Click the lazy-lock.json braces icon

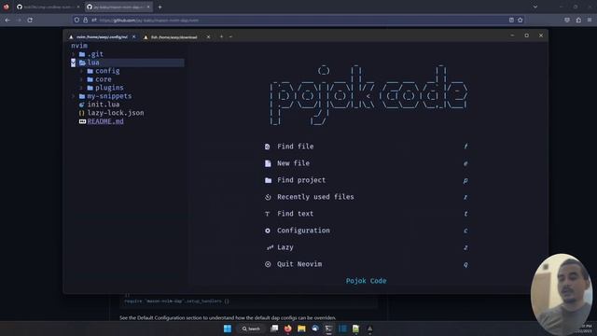(81, 113)
